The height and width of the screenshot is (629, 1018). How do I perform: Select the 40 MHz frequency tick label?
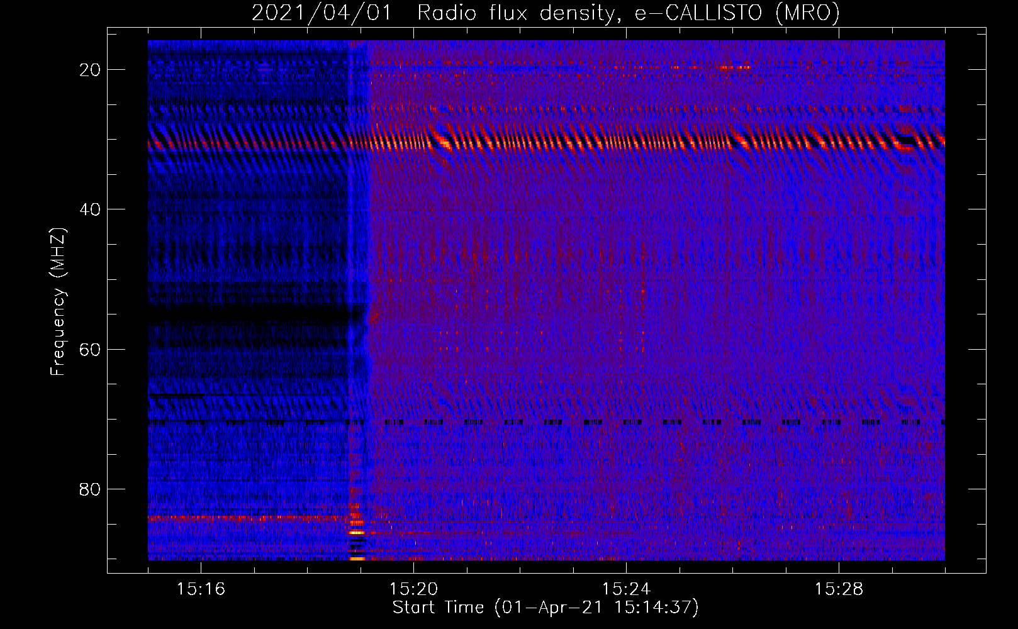point(90,209)
